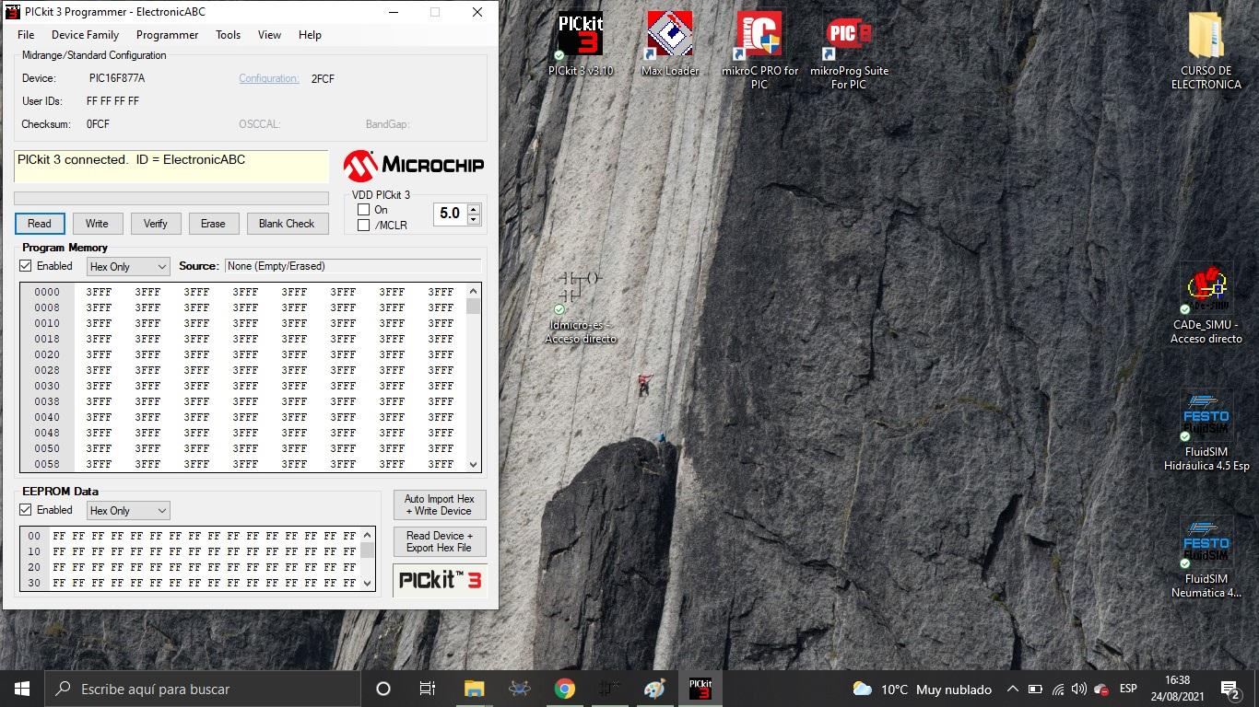The height and width of the screenshot is (707, 1259).
Task: Disable EEPROM Data Enabled checkbox
Action: click(26, 510)
